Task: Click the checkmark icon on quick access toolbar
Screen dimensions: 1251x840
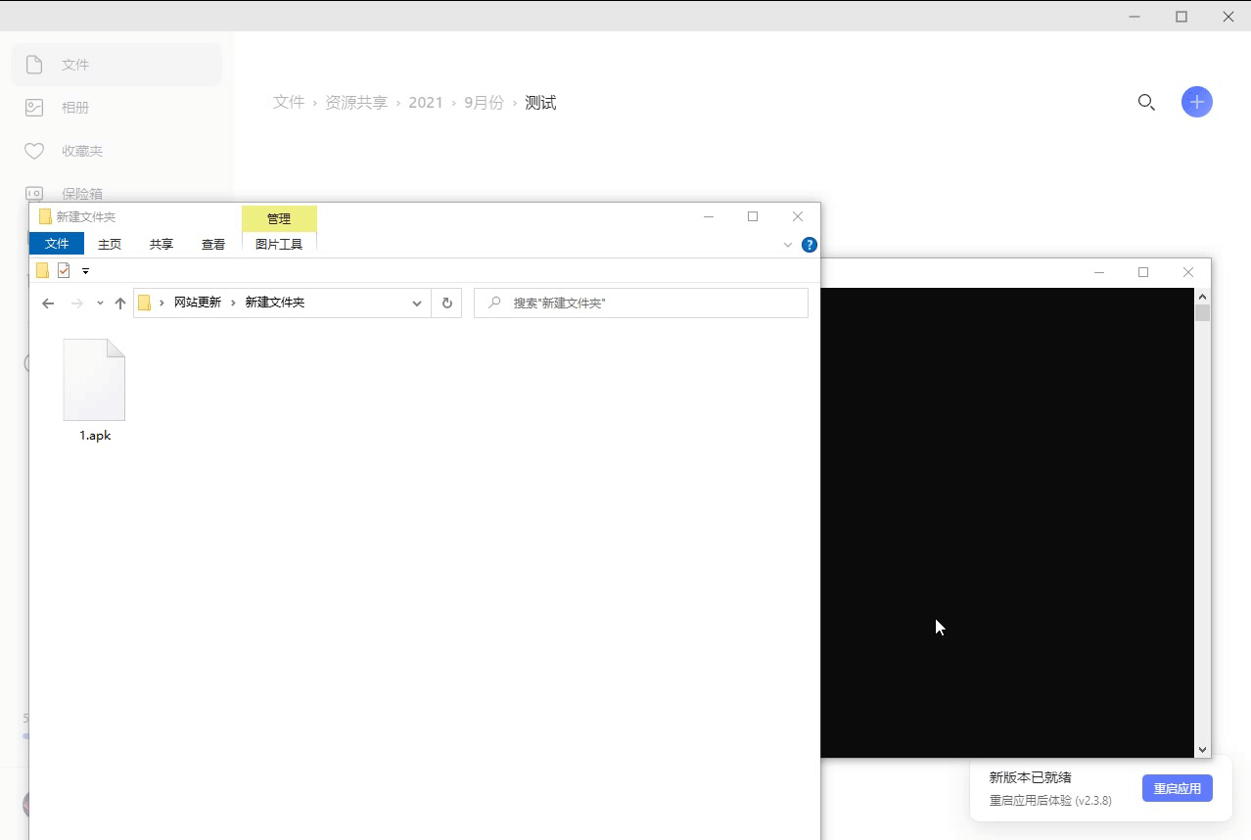Action: pos(63,270)
